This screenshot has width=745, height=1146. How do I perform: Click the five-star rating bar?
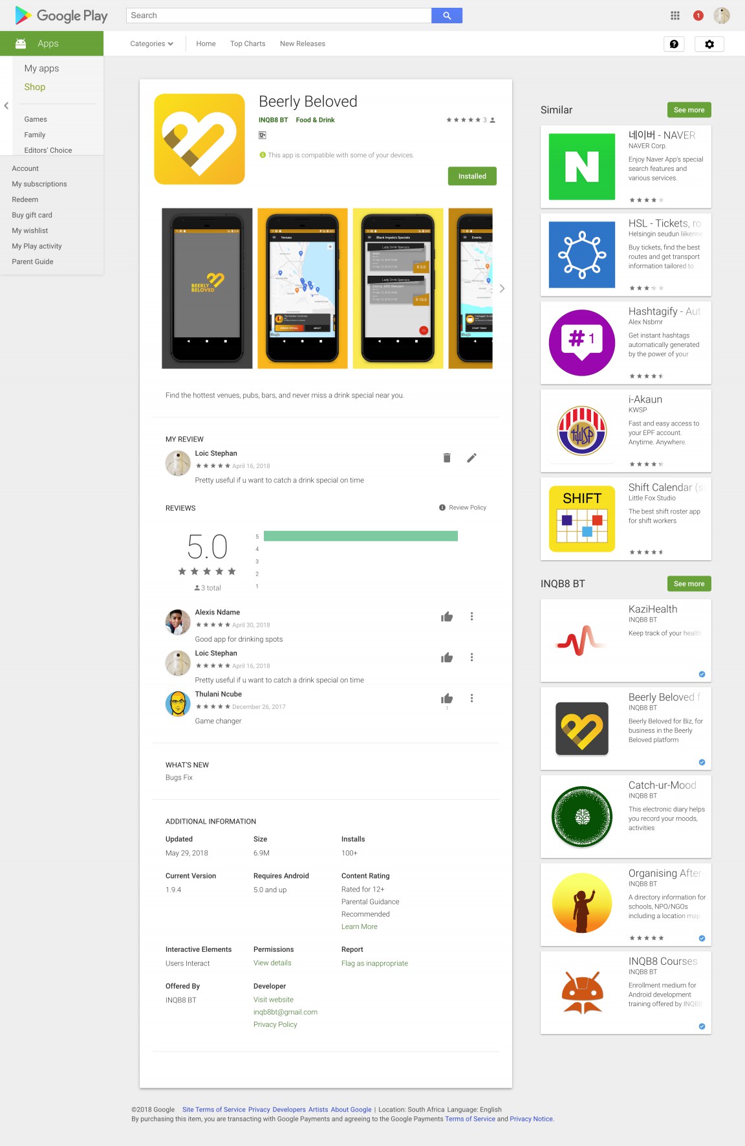tap(360, 536)
